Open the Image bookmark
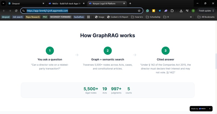Image resolution: width=217 pixels, height=114 pixels. 100,17
